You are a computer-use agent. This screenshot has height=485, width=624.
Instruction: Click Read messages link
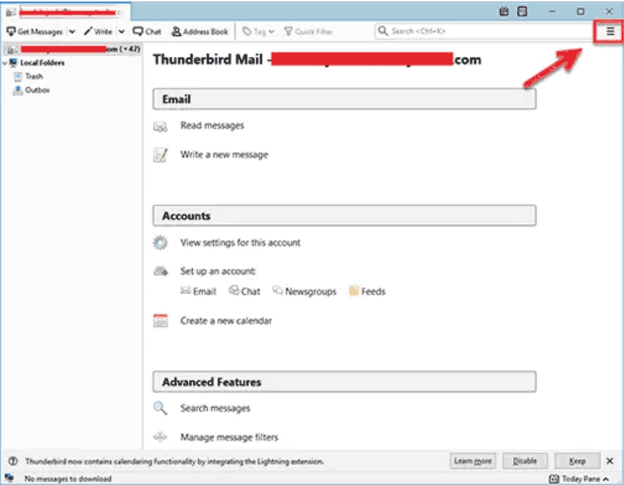(x=212, y=125)
